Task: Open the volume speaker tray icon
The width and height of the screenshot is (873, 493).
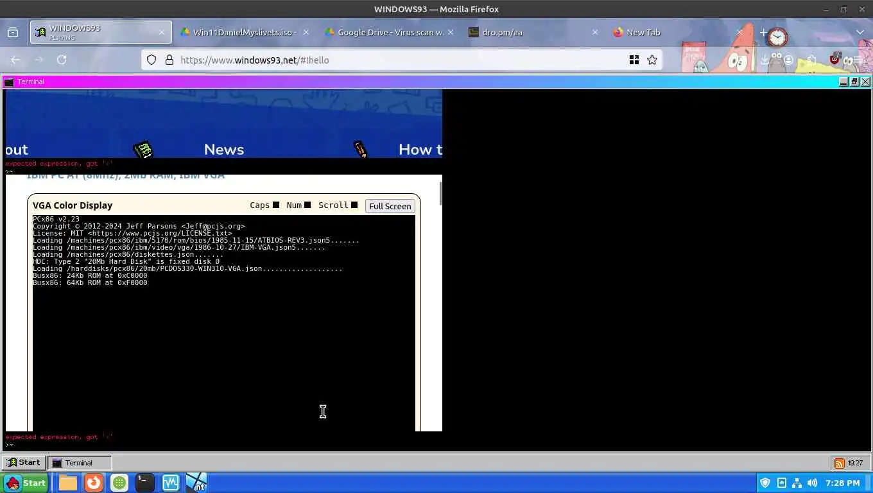Action: tap(812, 483)
